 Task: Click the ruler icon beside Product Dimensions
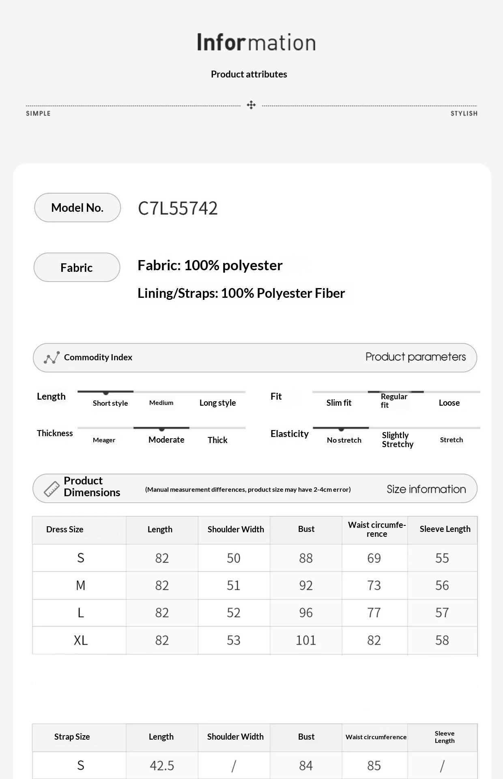52,489
